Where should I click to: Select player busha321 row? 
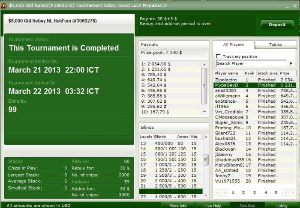(x=255, y=139)
